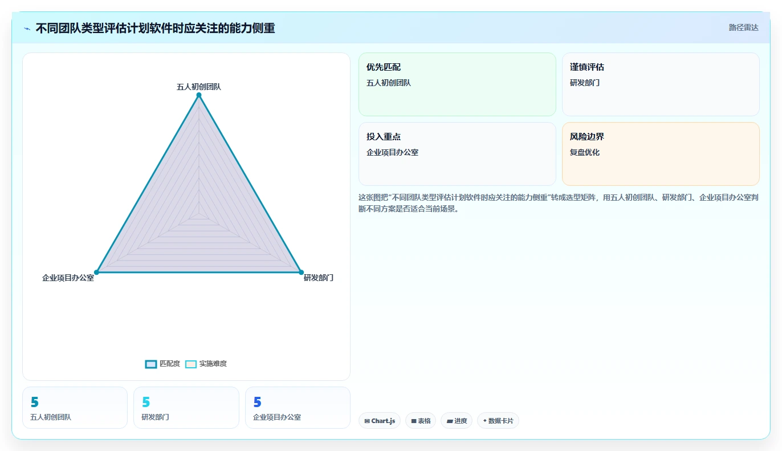Click the number 5 above 研发部门
This screenshot has height=451, width=782.
click(146, 402)
